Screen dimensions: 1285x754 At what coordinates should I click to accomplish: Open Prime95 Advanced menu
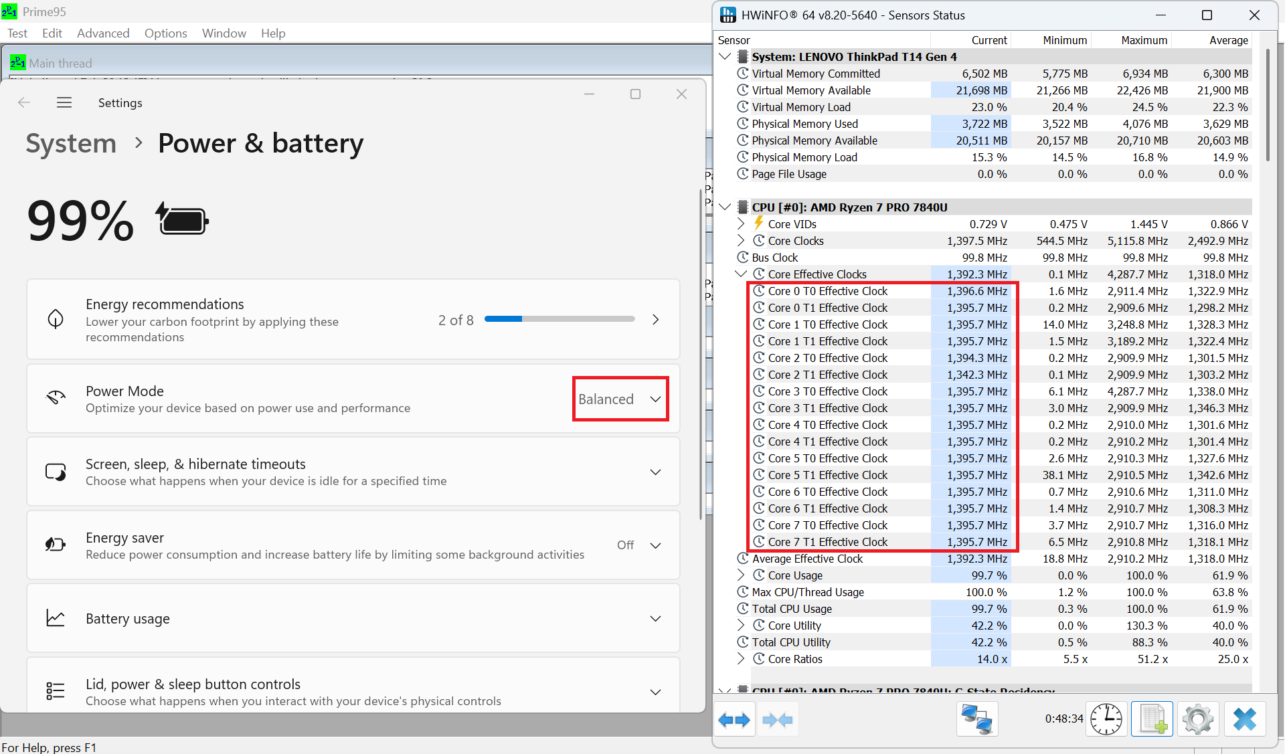tap(103, 33)
